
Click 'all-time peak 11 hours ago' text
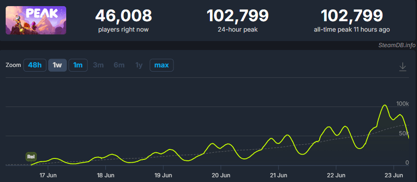(352, 29)
